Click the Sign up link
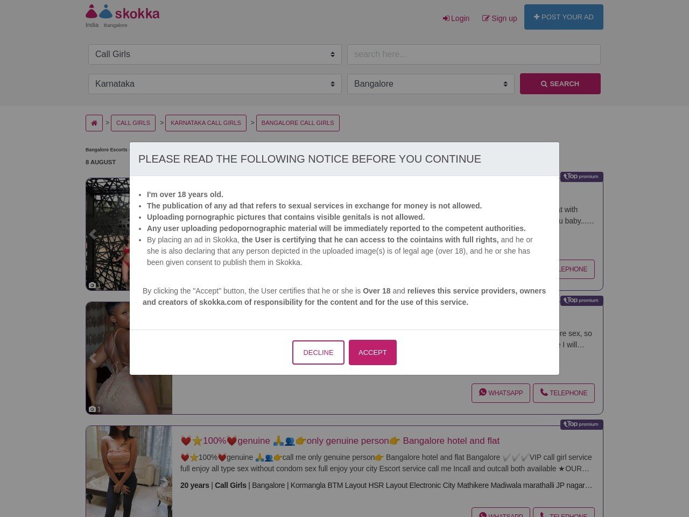 (500, 18)
